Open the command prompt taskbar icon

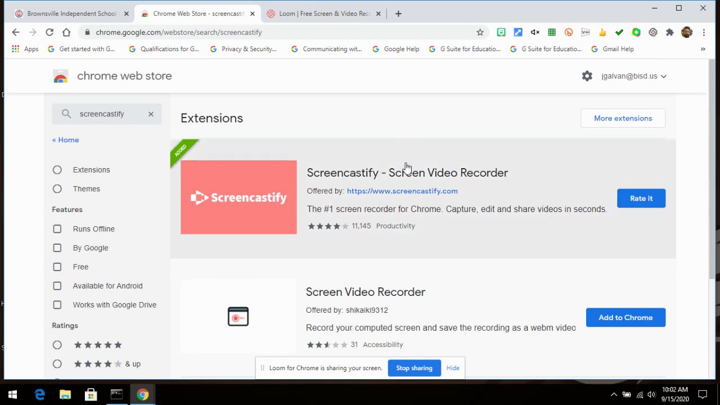(x=116, y=395)
